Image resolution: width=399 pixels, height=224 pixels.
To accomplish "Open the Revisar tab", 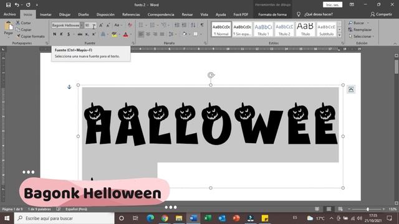I will [187, 14].
